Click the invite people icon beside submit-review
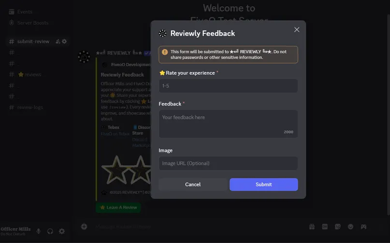This screenshot has width=390, height=243. (58, 41)
